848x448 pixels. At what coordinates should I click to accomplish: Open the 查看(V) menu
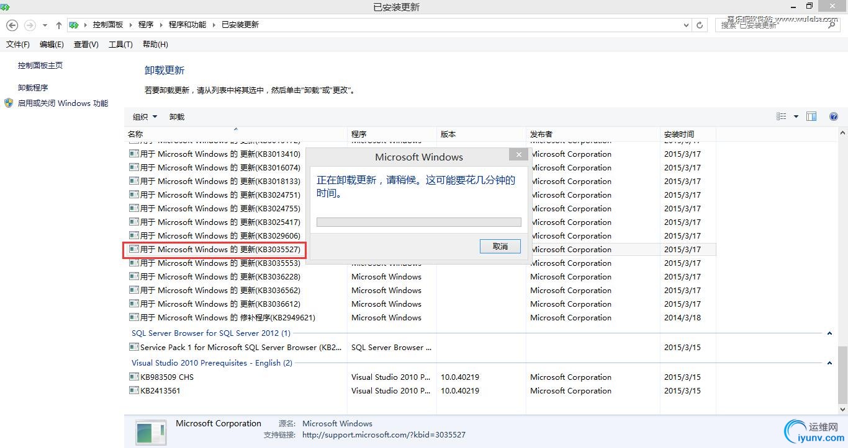86,45
